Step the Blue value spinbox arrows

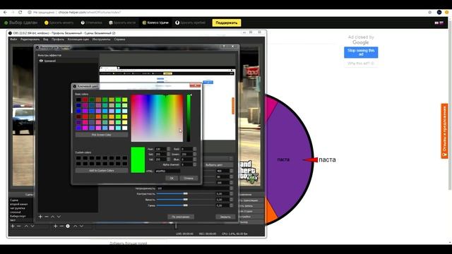tap(195, 159)
